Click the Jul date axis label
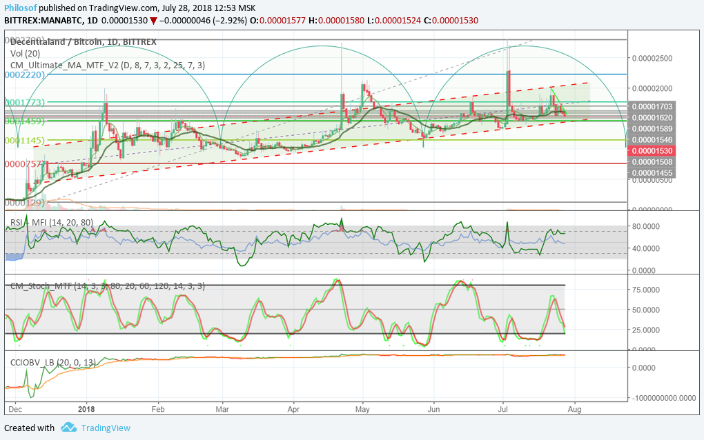 click(x=503, y=409)
